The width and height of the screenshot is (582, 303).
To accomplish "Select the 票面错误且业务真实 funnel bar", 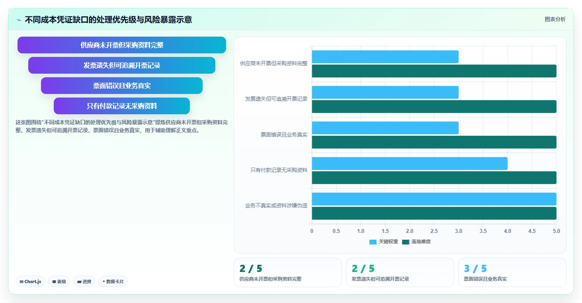I will tap(122, 86).
